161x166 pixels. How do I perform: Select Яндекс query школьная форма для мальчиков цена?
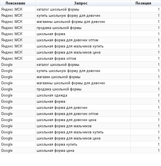[69, 52]
